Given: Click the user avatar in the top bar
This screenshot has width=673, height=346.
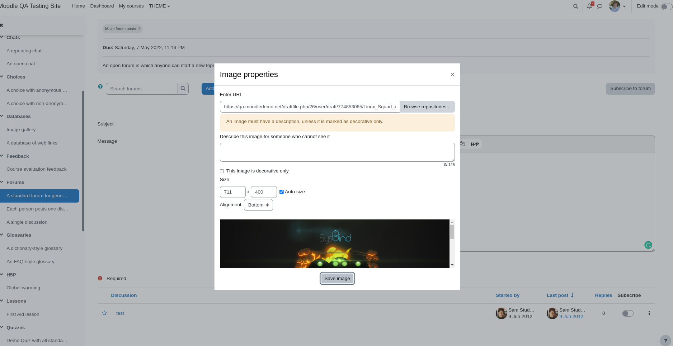Looking at the screenshot, I should tap(615, 6).
